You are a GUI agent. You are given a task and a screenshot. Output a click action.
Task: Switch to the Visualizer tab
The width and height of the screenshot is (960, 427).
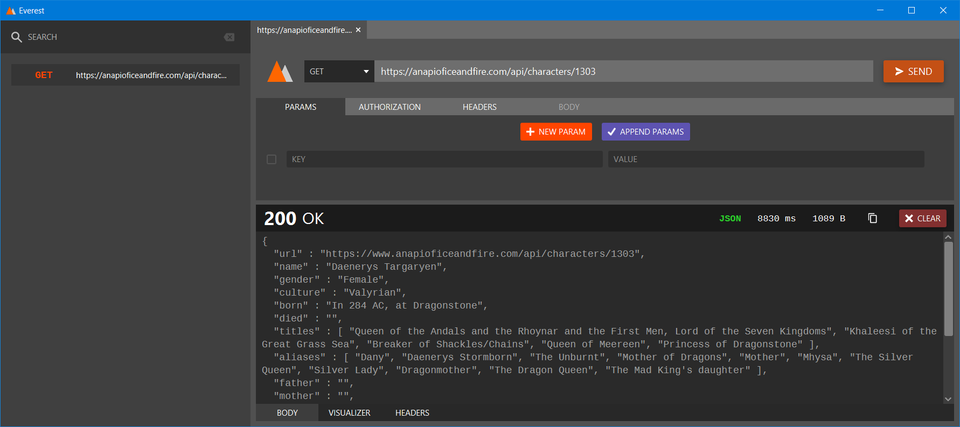(349, 413)
